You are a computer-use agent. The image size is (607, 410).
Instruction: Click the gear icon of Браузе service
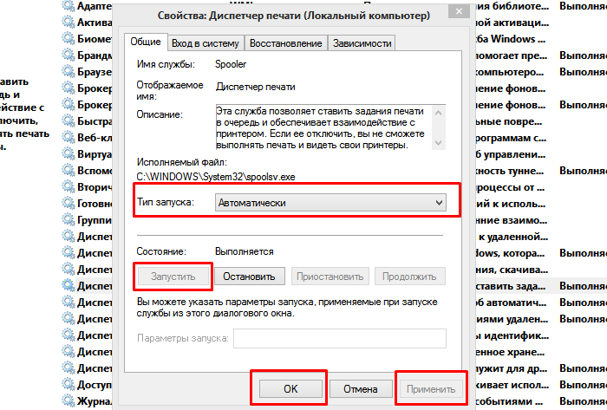click(x=69, y=72)
